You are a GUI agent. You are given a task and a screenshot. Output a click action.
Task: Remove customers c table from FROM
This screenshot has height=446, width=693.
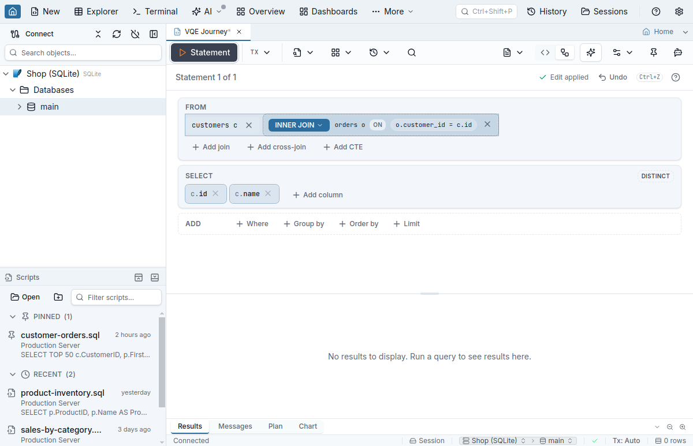click(x=249, y=125)
